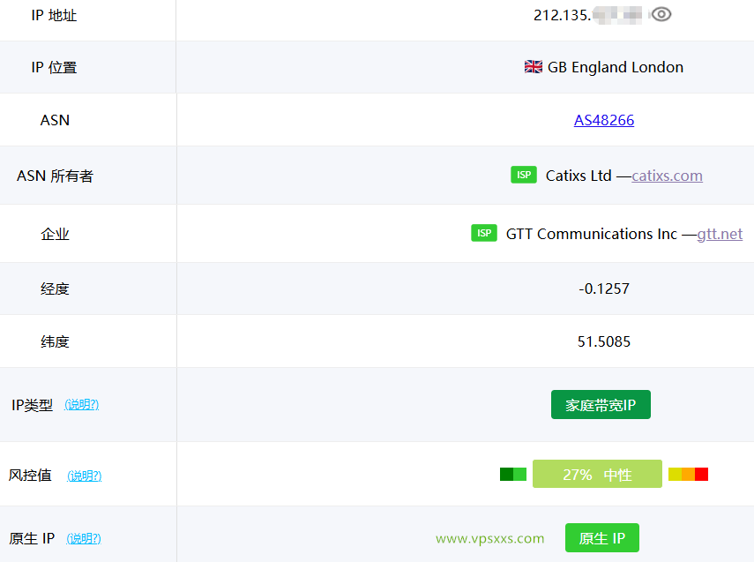Toggle the eye icon to reveal IP address

(x=661, y=14)
